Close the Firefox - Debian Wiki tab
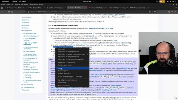This screenshot has height=100, width=178. (44, 8)
